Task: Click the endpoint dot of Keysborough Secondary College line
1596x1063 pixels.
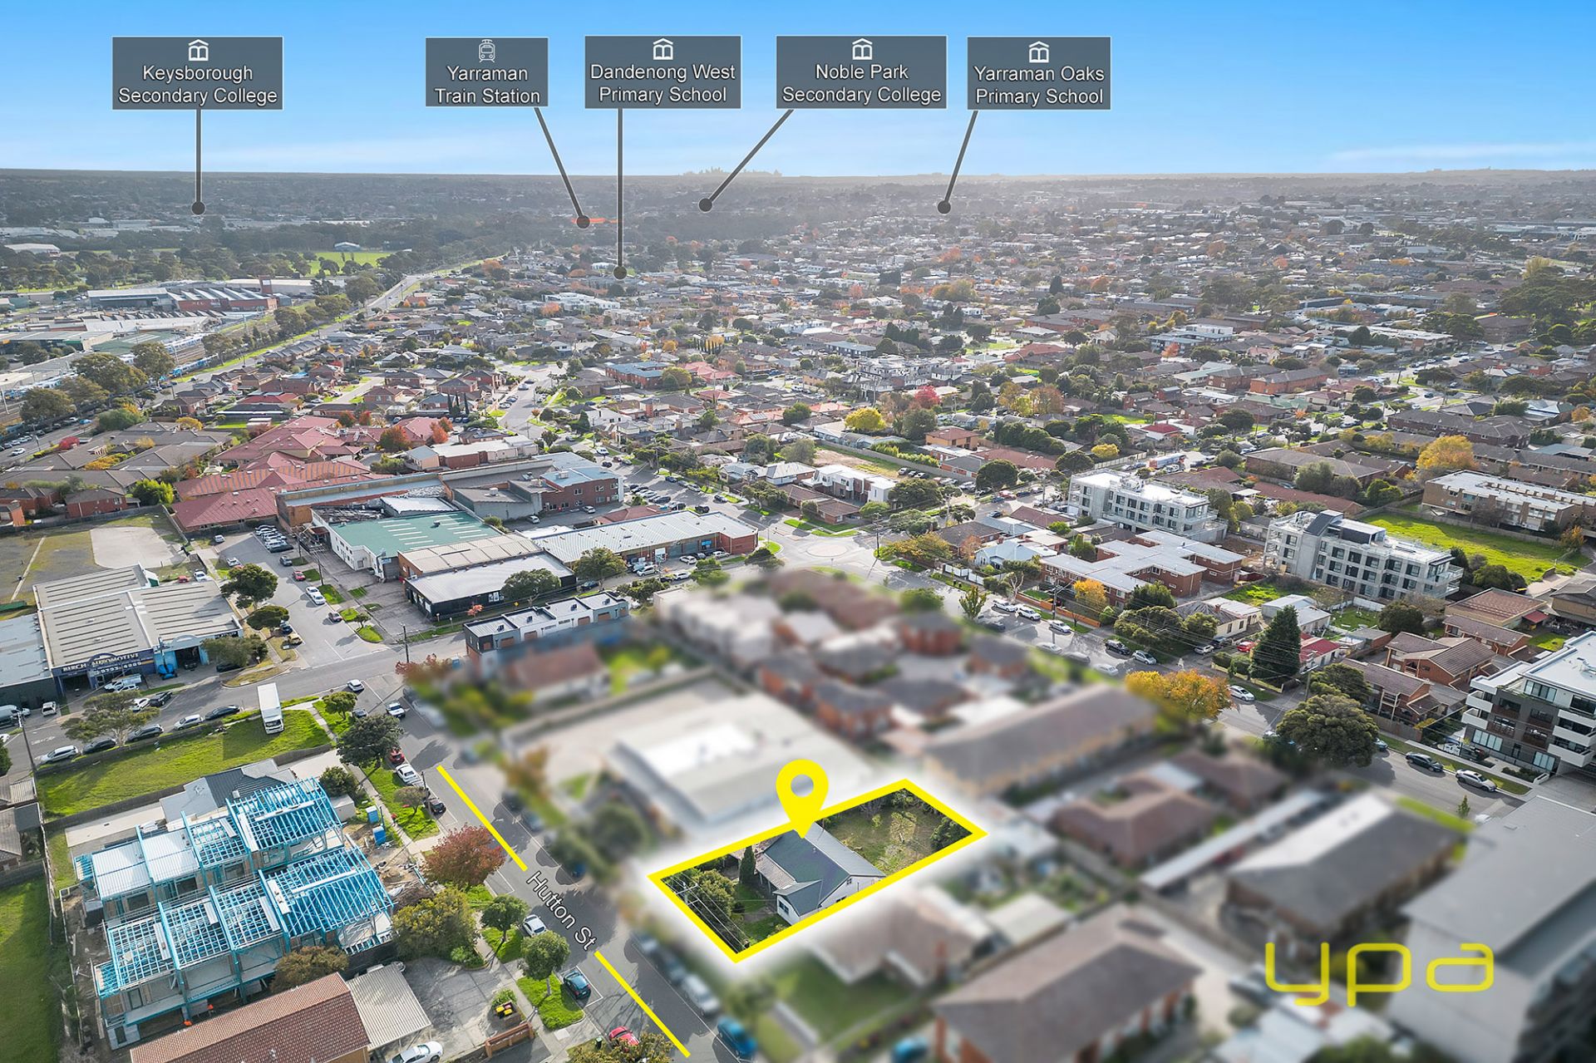Action: [x=198, y=208]
